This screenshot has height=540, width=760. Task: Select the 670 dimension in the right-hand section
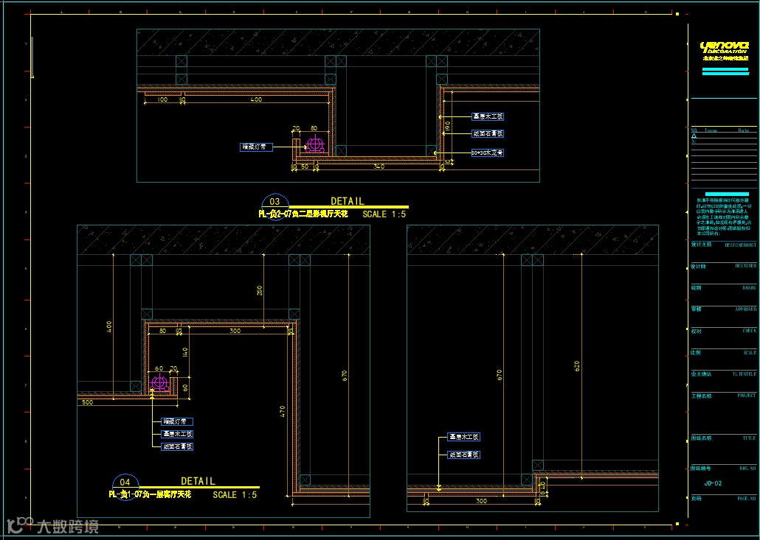click(x=500, y=375)
